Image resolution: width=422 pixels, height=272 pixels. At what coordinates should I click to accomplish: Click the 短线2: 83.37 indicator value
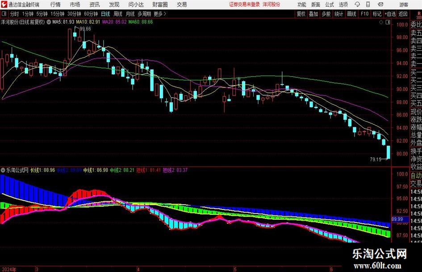175,170
